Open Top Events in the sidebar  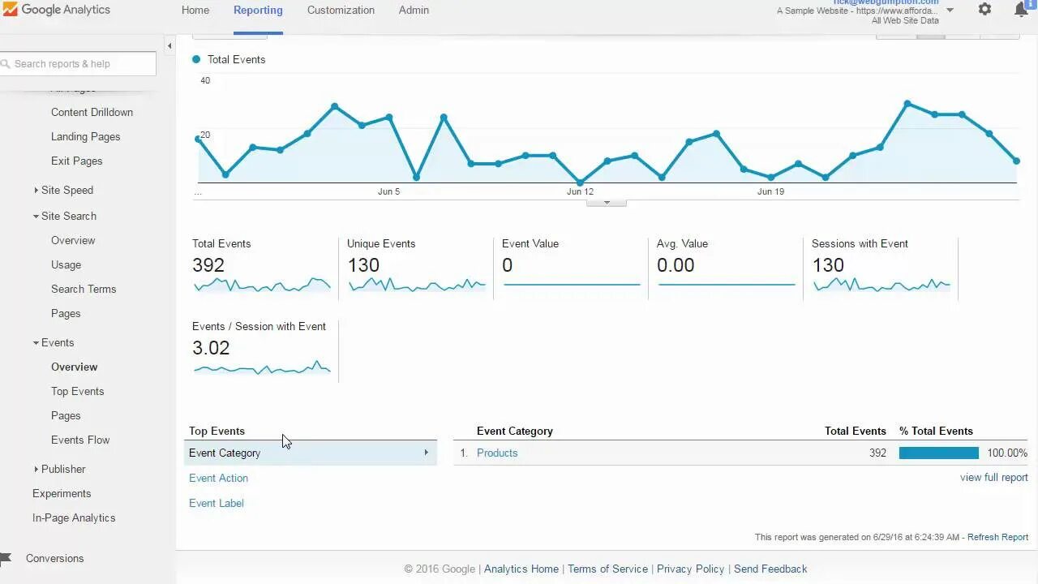pyautogui.click(x=78, y=391)
